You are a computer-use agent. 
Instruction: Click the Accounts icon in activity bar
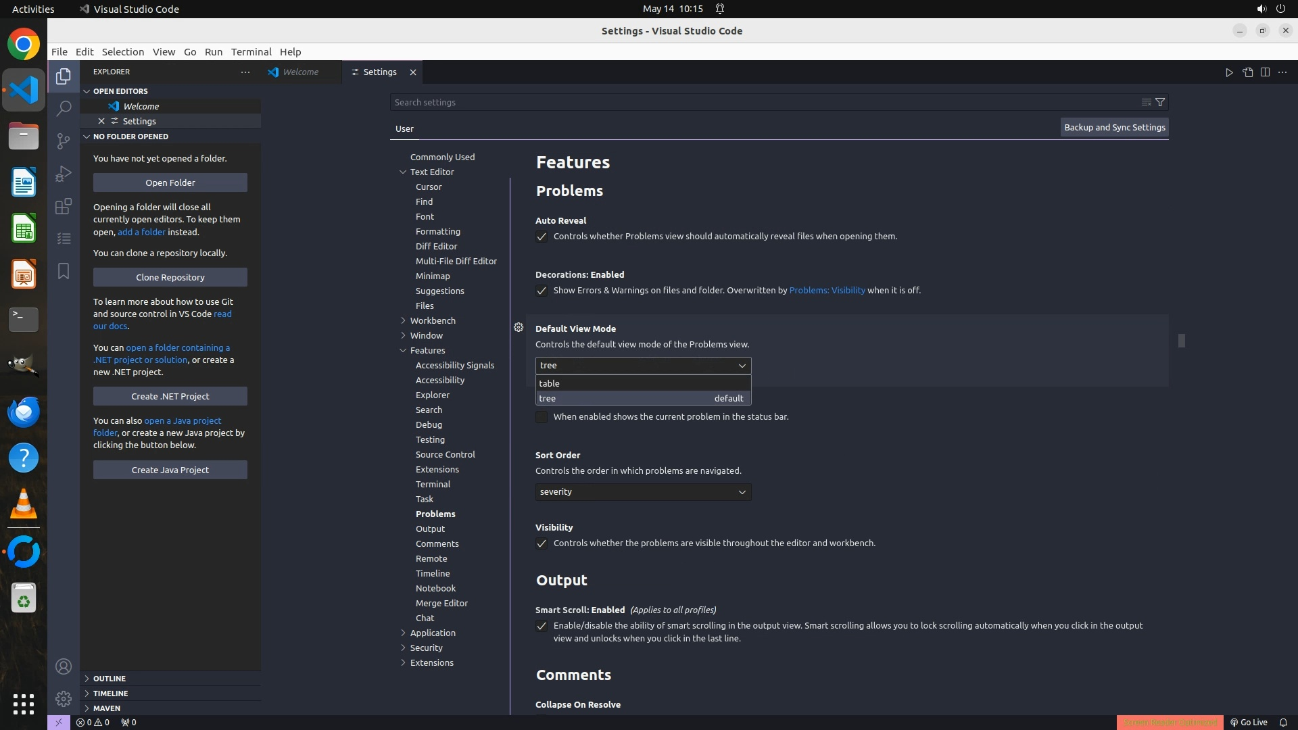[x=64, y=666]
